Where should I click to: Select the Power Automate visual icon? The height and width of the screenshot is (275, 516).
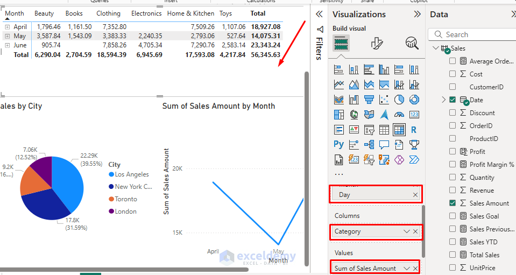point(414,159)
